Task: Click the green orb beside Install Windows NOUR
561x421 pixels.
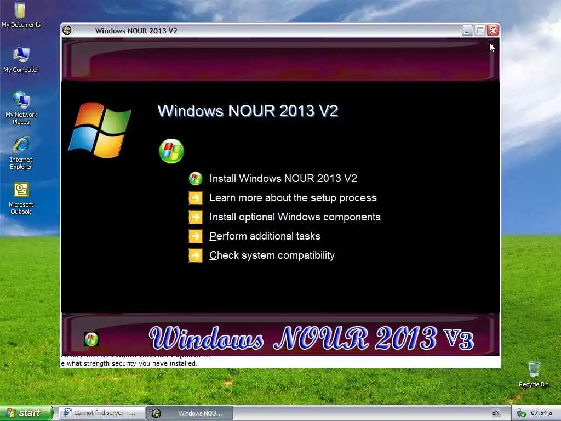Action: [x=196, y=178]
